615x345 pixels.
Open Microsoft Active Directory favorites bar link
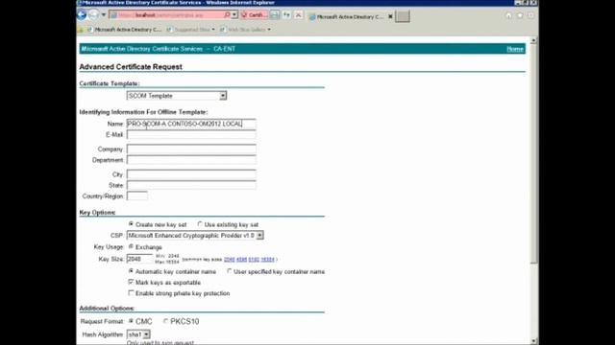pos(124,30)
